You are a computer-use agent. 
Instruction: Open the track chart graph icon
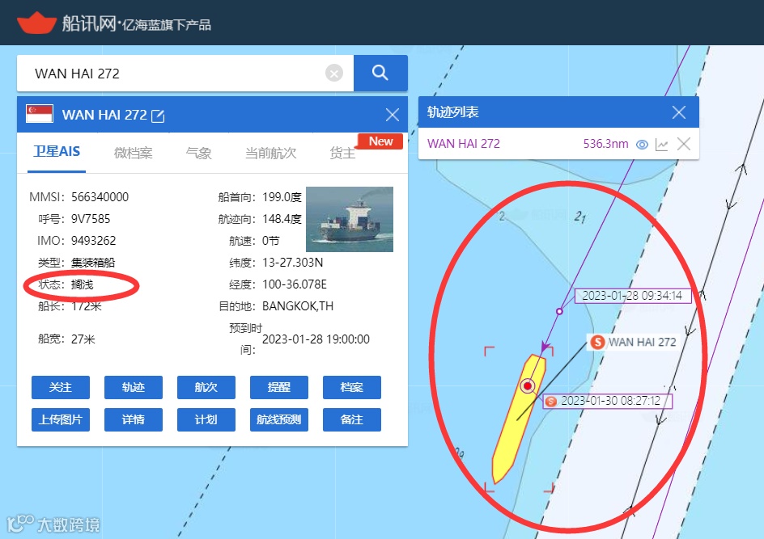(x=662, y=145)
